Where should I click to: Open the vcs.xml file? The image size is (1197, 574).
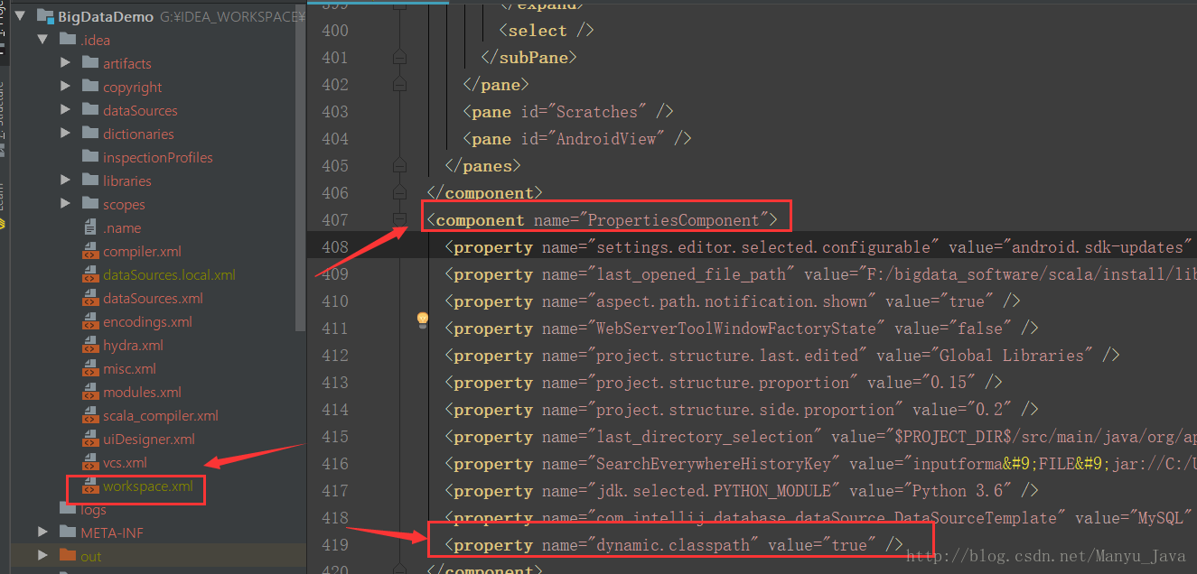125,463
